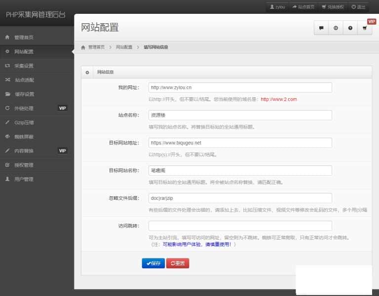Click the VIP shopping cart toolbar icon
This screenshot has height=296, width=379.
click(365, 28)
